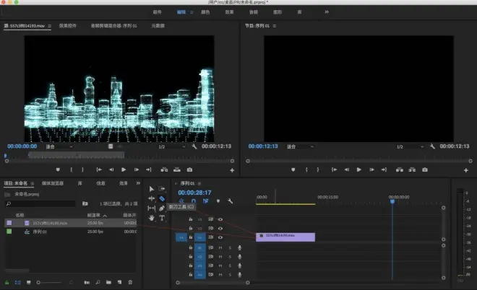Select the Track Select Forward tool
The image size is (477, 290).
(x=162, y=189)
